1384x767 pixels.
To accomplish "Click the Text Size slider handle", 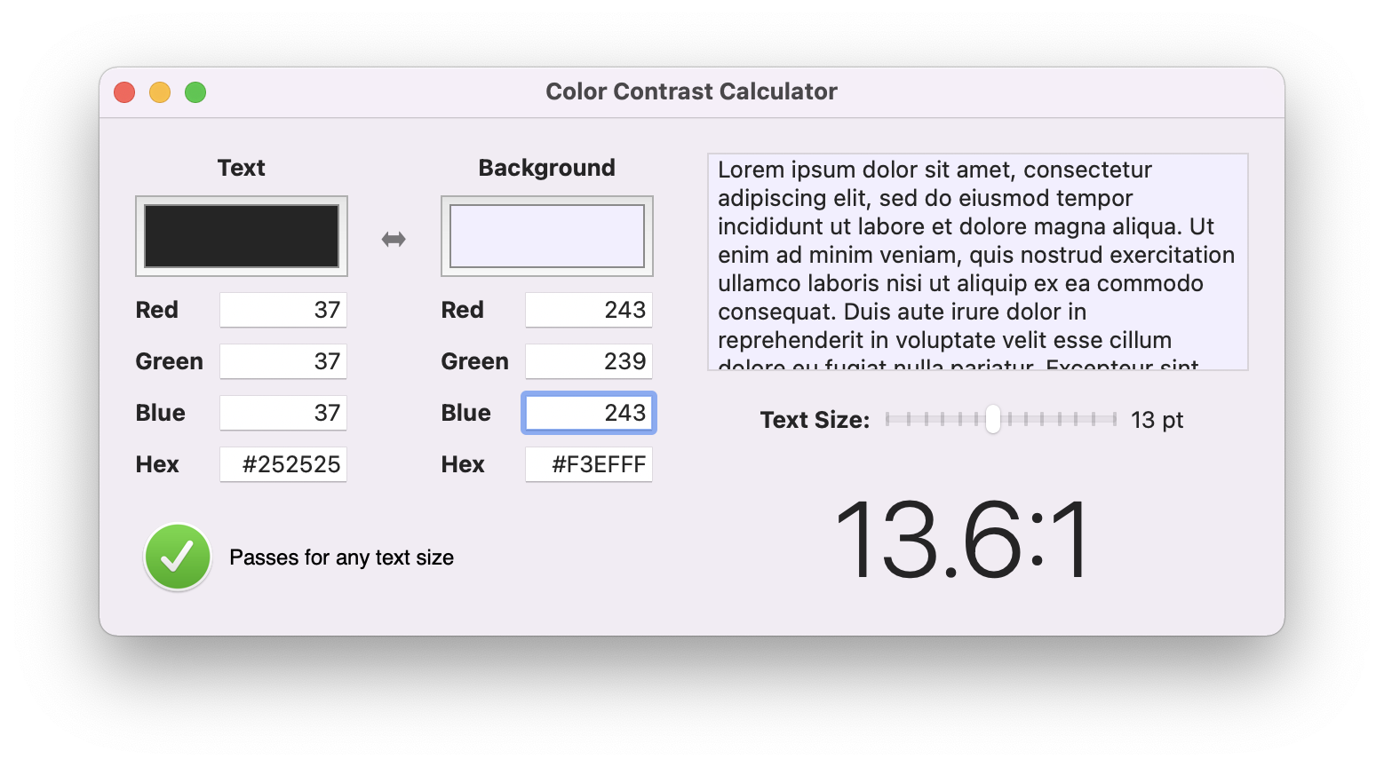I will pos(992,419).
